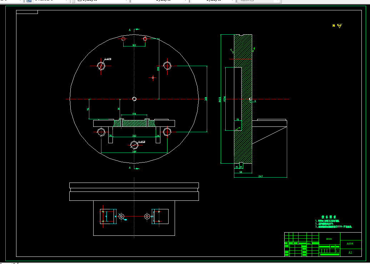The image size is (370, 264).
Task: Click the vertical 318 dimension text
Action: pyautogui.click(x=206, y=99)
